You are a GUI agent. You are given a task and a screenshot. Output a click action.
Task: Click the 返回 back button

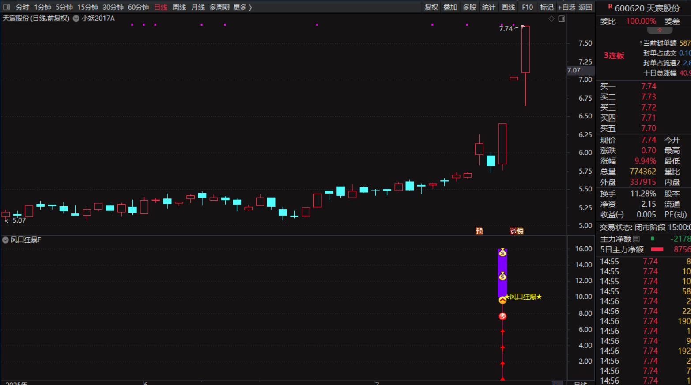585,7
